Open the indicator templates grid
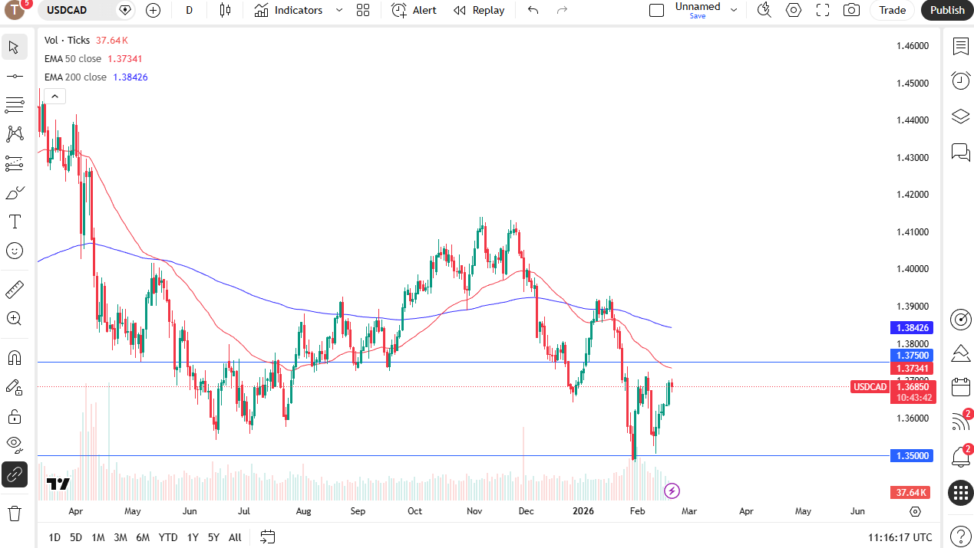This screenshot has height=548, width=974. coord(363,10)
